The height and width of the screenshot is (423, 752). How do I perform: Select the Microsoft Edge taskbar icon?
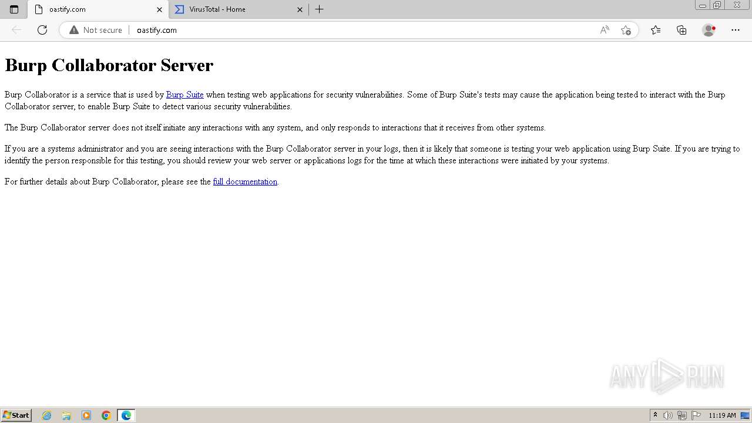pyautogui.click(x=126, y=415)
